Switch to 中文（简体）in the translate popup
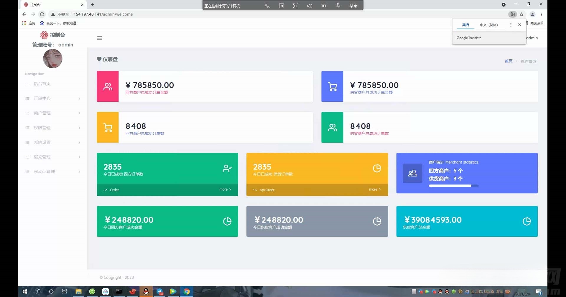The width and height of the screenshot is (566, 297). coord(488,25)
